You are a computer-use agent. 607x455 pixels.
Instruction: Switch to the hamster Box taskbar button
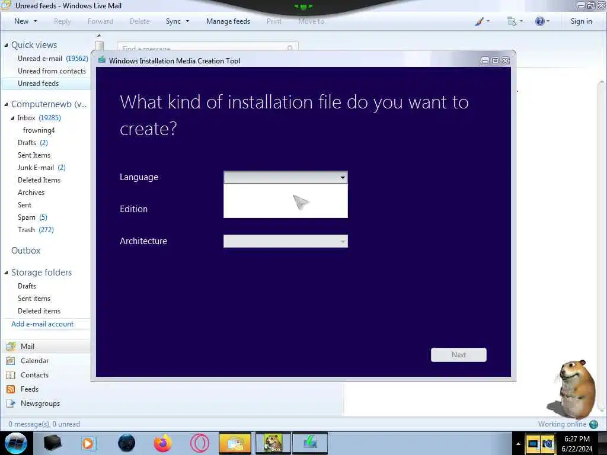tap(273, 443)
